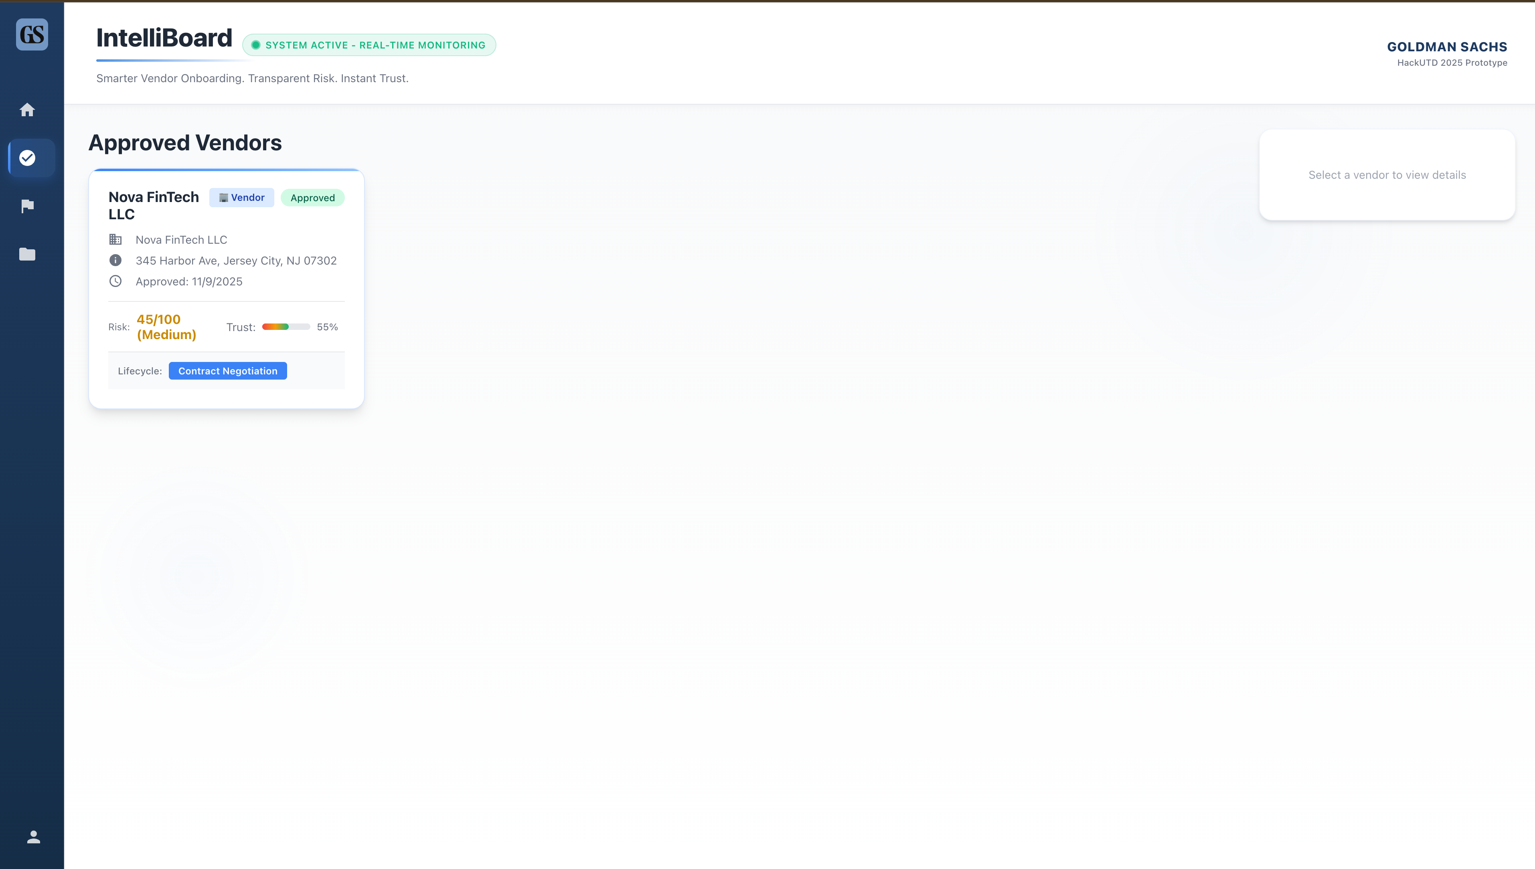The width and height of the screenshot is (1535, 869).
Task: Open the flagged vendors flag icon
Action: (x=27, y=206)
